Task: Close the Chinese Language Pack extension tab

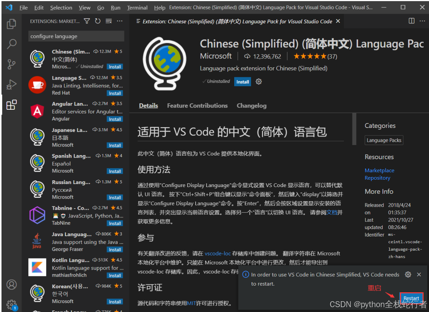Action: [338, 21]
